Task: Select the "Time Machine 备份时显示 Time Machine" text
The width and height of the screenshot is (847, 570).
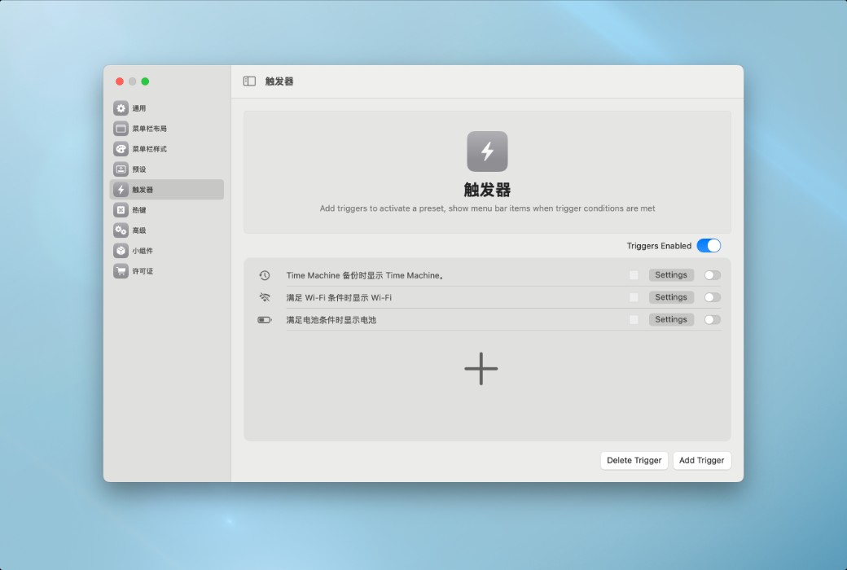Action: (x=365, y=275)
